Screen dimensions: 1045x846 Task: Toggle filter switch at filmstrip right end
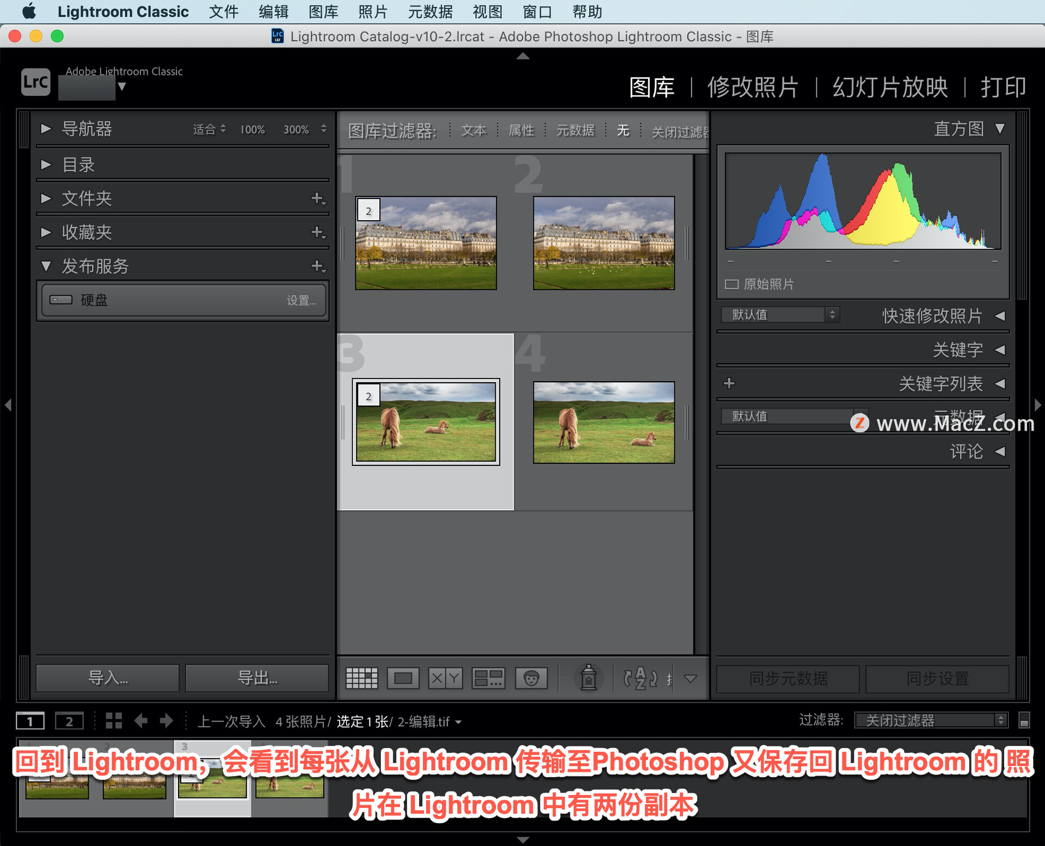tap(1024, 720)
